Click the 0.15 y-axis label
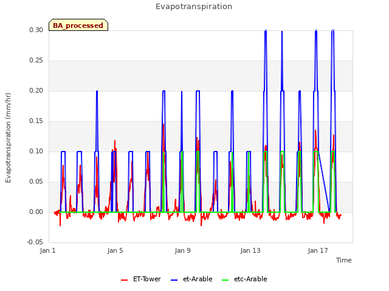Viewport: 389px width, 291px height. click(x=36, y=121)
